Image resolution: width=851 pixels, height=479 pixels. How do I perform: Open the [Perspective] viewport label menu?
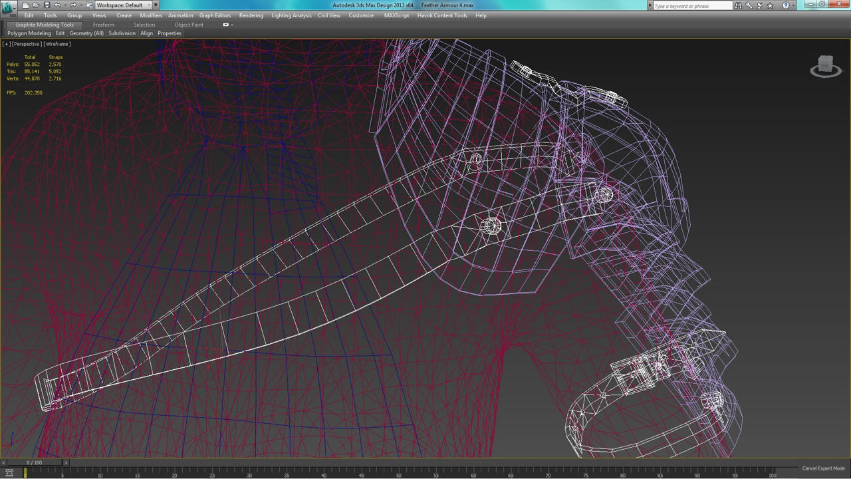coord(27,44)
